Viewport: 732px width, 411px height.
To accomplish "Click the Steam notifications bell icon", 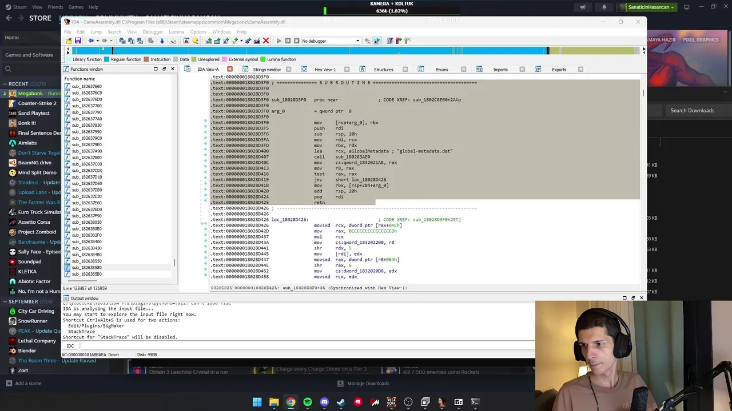I will pos(604,7).
